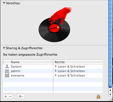The height and width of the screenshot is (102, 113).
Task: Collapse the Sharing & Zugriffsrechte section
Action: [x=4, y=48]
